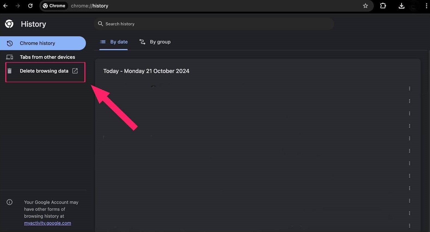This screenshot has height=232, width=430.
Task: Click the 'Your Google Account may' notice text
Action: pos(51,202)
